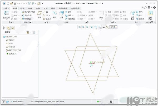Select PRT_CSYS_DEF in the model tree
158x106 pixels.
(14, 50)
